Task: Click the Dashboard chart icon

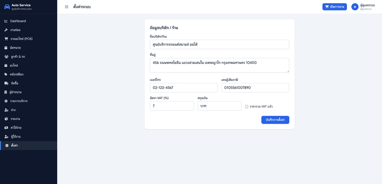Action: (x=6, y=21)
